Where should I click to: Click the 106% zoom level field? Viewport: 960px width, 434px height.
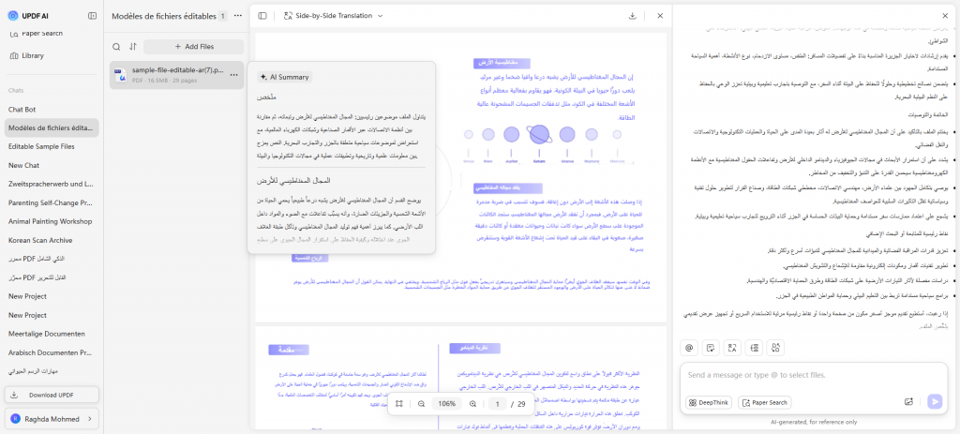[x=447, y=403]
